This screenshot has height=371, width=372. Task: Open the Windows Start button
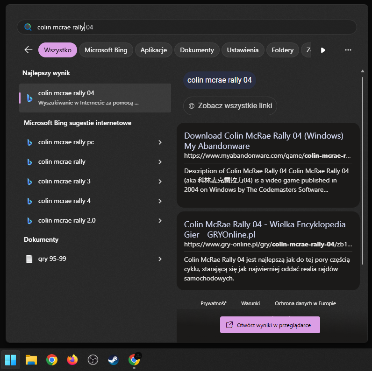pyautogui.click(x=10, y=360)
